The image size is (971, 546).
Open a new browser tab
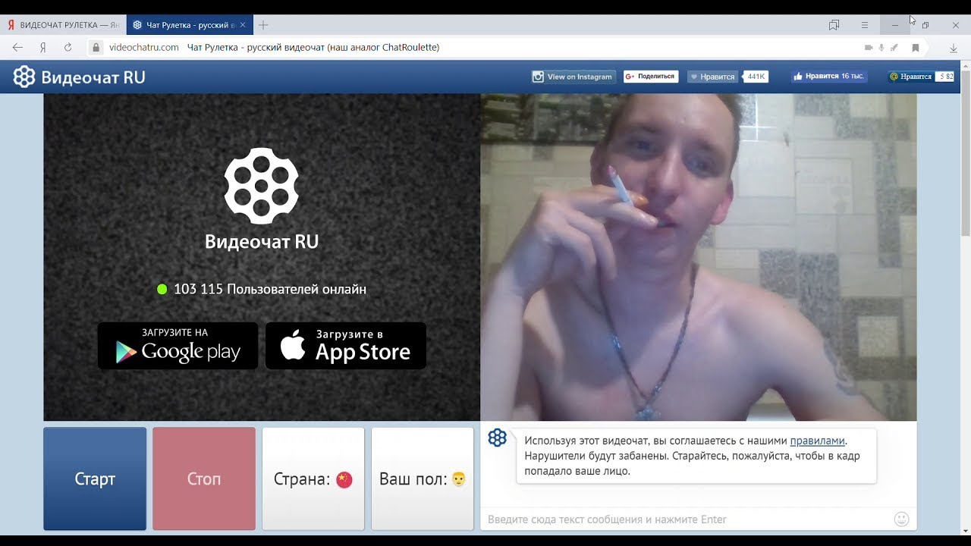pyautogui.click(x=263, y=25)
